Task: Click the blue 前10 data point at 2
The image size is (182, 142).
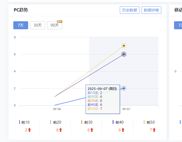Action: click(124, 88)
